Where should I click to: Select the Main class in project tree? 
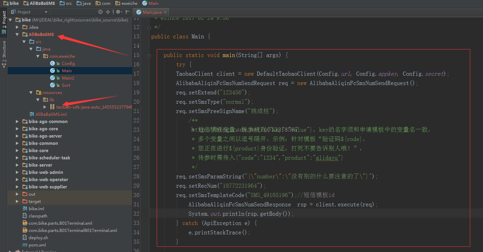[x=70, y=71]
